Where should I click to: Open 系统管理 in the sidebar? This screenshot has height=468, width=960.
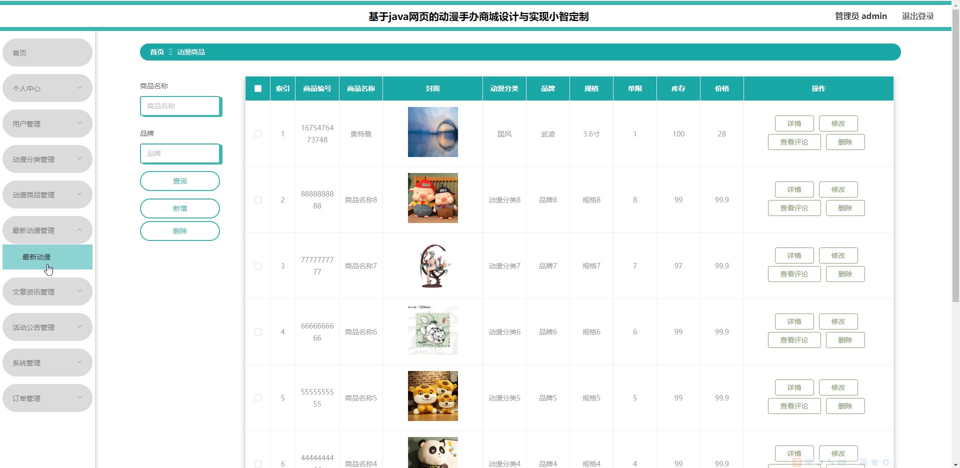[47, 362]
